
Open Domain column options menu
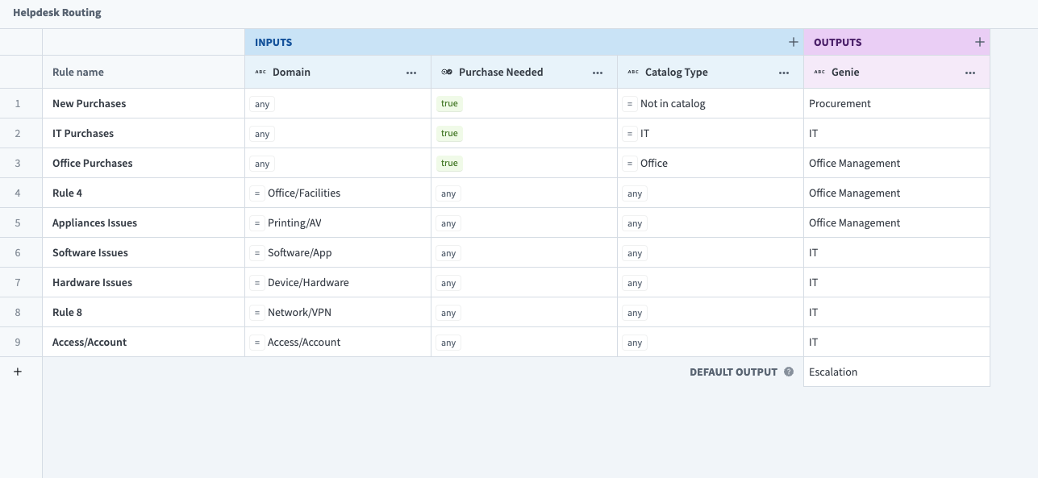(411, 73)
